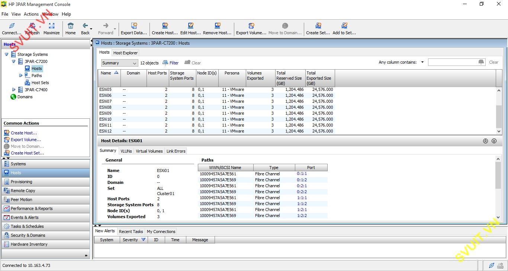Select the Host Sets tree item
This screenshot has height=271, width=508.
(x=40, y=83)
